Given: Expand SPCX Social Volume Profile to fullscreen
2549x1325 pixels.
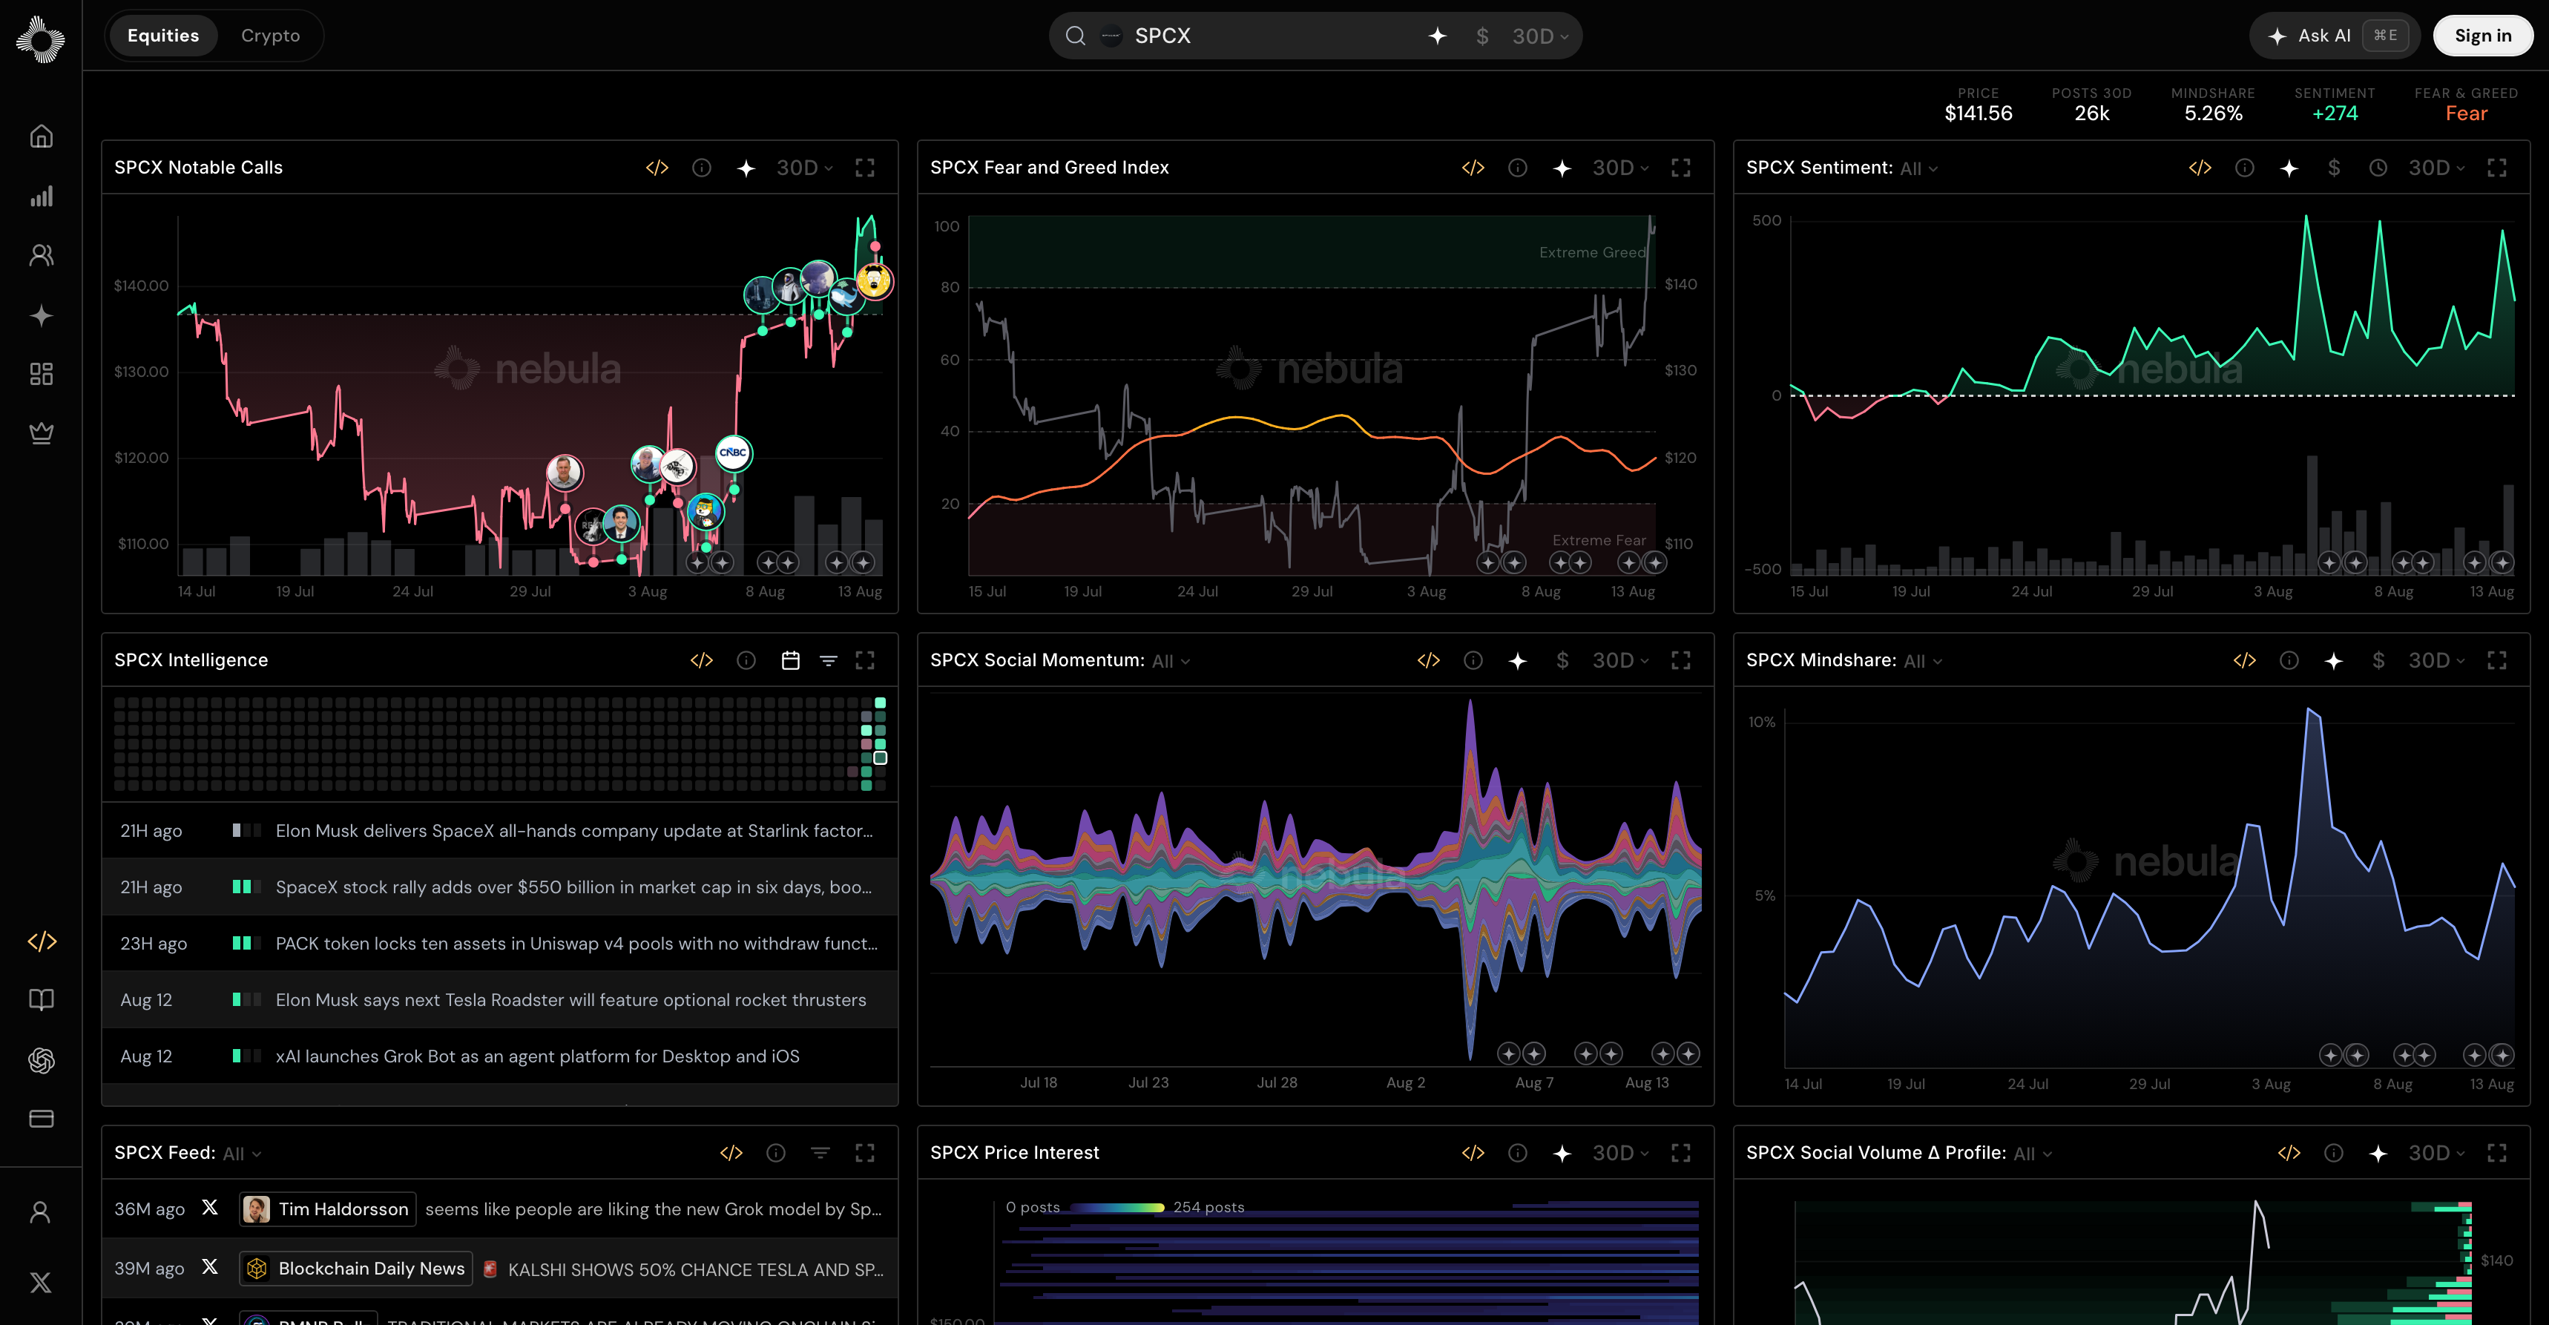Looking at the screenshot, I should pos(2498,1153).
